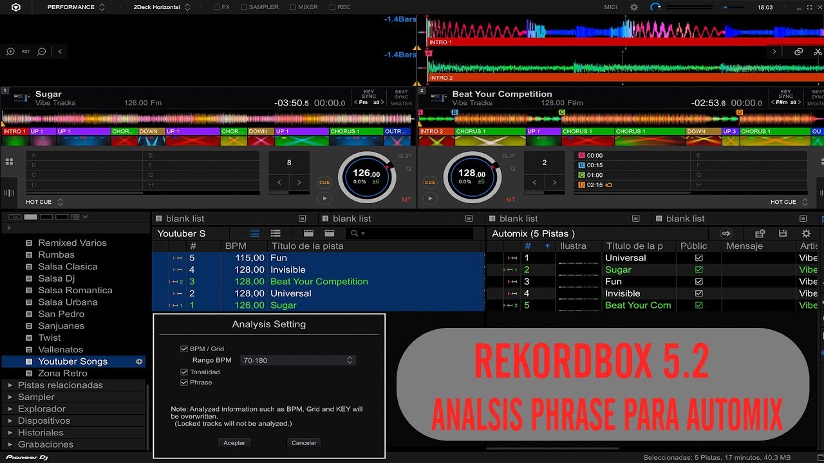The width and height of the screenshot is (824, 463).
Task: Play deck 2 with its play button
Action: pyautogui.click(x=430, y=199)
